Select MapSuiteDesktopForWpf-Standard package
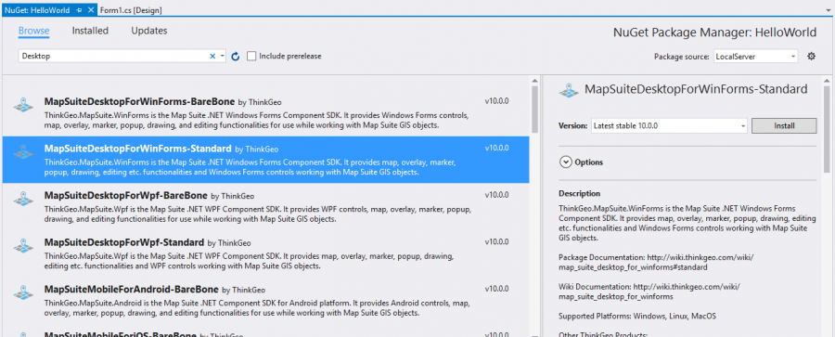The height and width of the screenshot is (337, 835). (x=265, y=253)
